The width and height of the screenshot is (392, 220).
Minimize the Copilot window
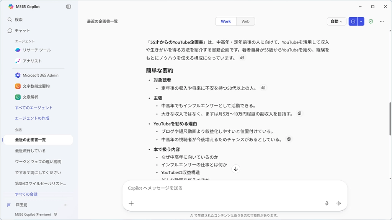coord(360,6)
